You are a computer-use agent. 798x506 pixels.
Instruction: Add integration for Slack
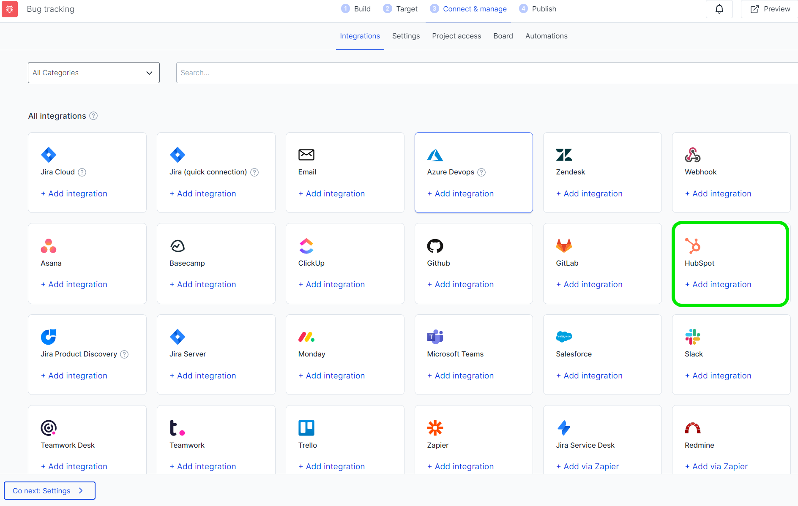click(x=718, y=376)
